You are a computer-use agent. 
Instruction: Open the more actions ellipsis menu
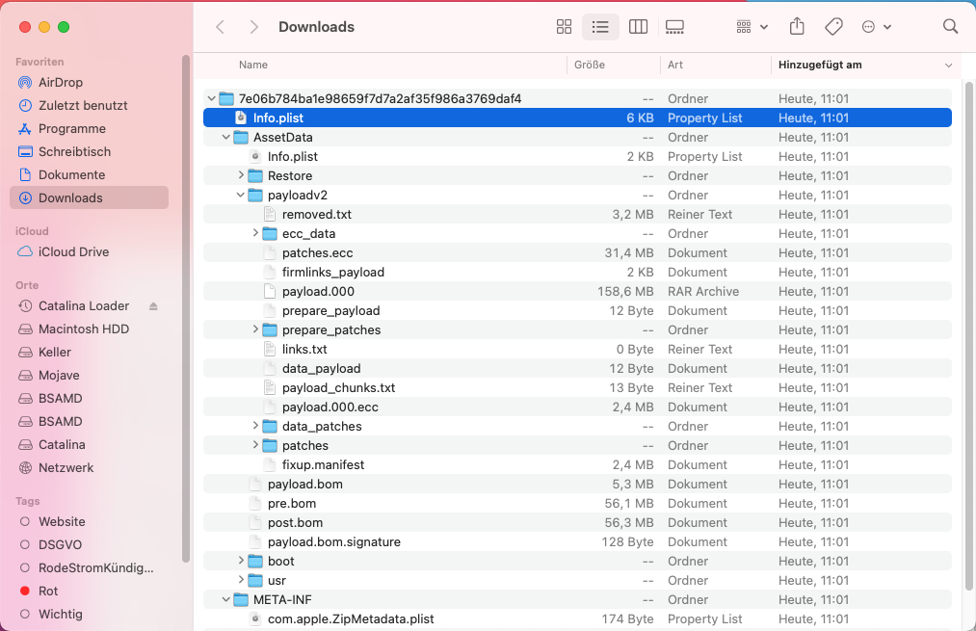click(x=877, y=27)
